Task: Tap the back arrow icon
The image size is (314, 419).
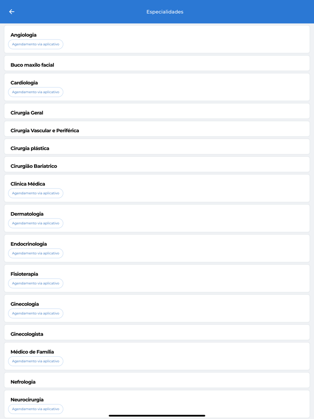Action: pos(12,12)
